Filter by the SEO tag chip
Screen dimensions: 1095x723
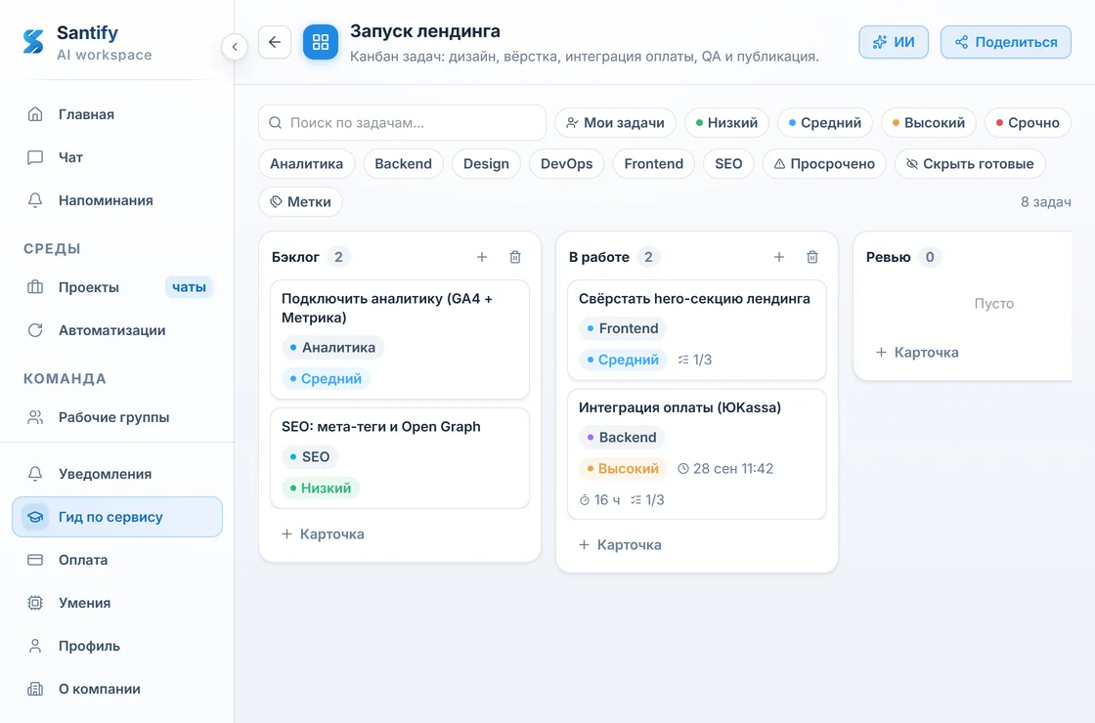(728, 164)
